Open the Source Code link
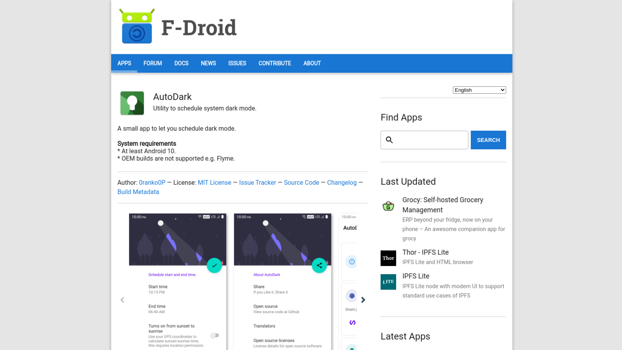Viewport: 622px width, 350px height. tap(301, 182)
